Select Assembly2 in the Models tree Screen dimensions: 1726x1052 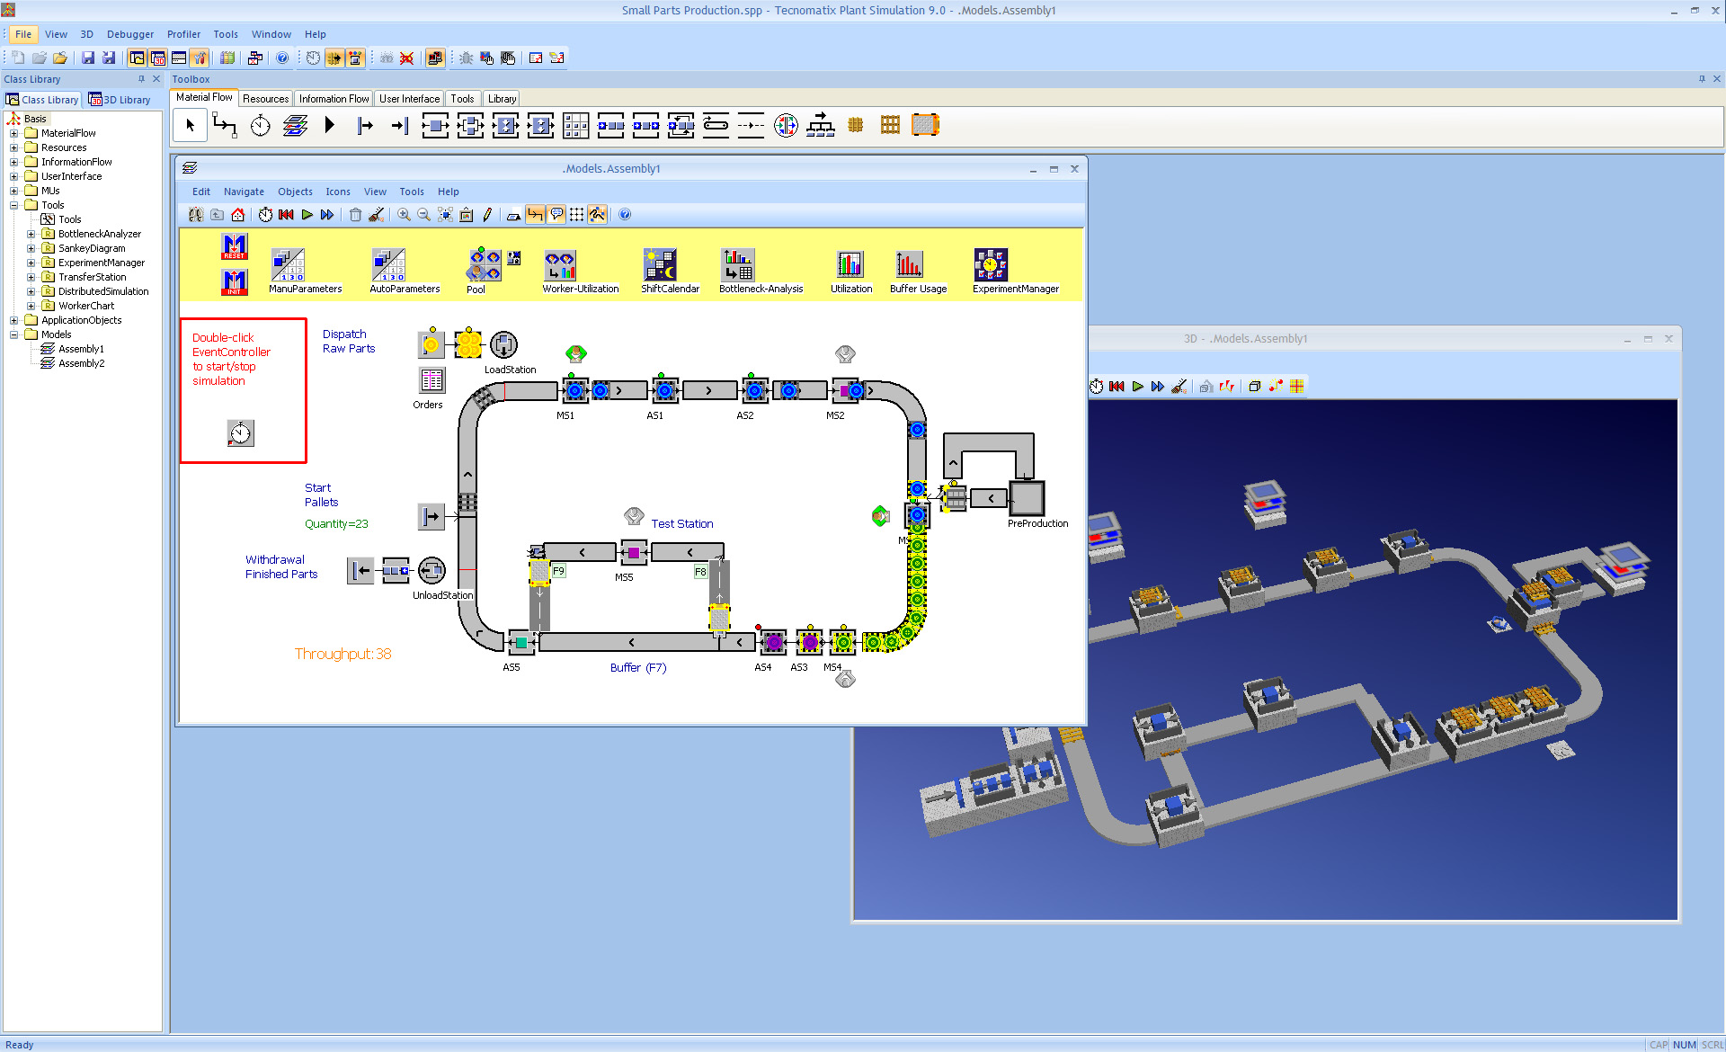pyautogui.click(x=81, y=363)
